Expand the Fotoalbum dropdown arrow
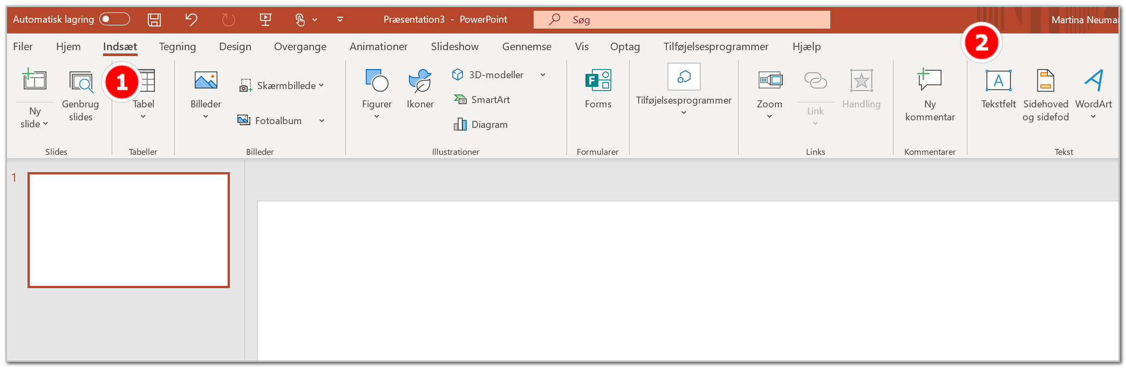Viewport: 1126px width, 368px height. [x=322, y=121]
